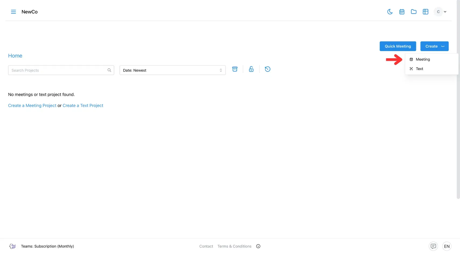The image size is (460, 254).
Task: Switch the EN language selector
Action: (447, 246)
